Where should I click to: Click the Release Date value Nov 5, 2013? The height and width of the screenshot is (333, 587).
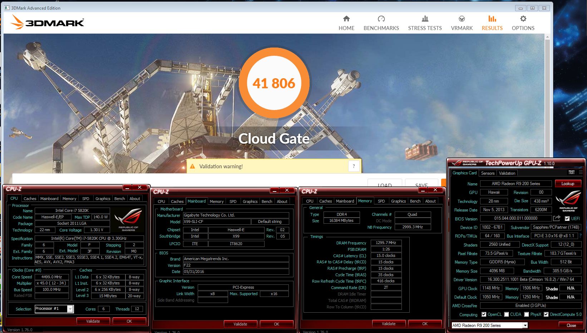click(x=494, y=210)
